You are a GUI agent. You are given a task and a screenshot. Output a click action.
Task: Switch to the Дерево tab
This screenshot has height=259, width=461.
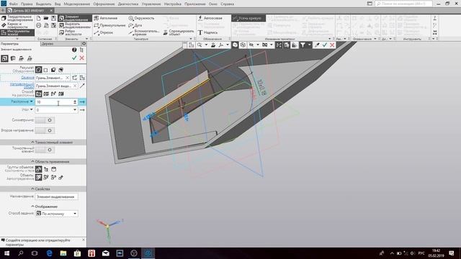(x=48, y=44)
